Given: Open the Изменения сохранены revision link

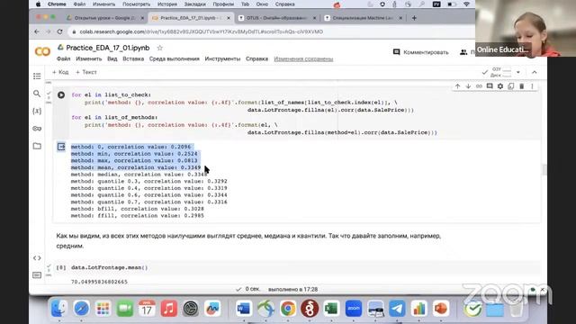Looking at the screenshot, I should coord(303,58).
